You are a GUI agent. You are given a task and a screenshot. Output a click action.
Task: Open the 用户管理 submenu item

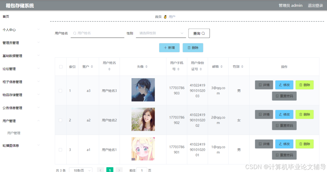click(x=14, y=133)
